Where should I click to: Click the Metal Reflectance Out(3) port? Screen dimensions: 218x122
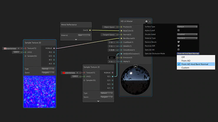point(90,30)
